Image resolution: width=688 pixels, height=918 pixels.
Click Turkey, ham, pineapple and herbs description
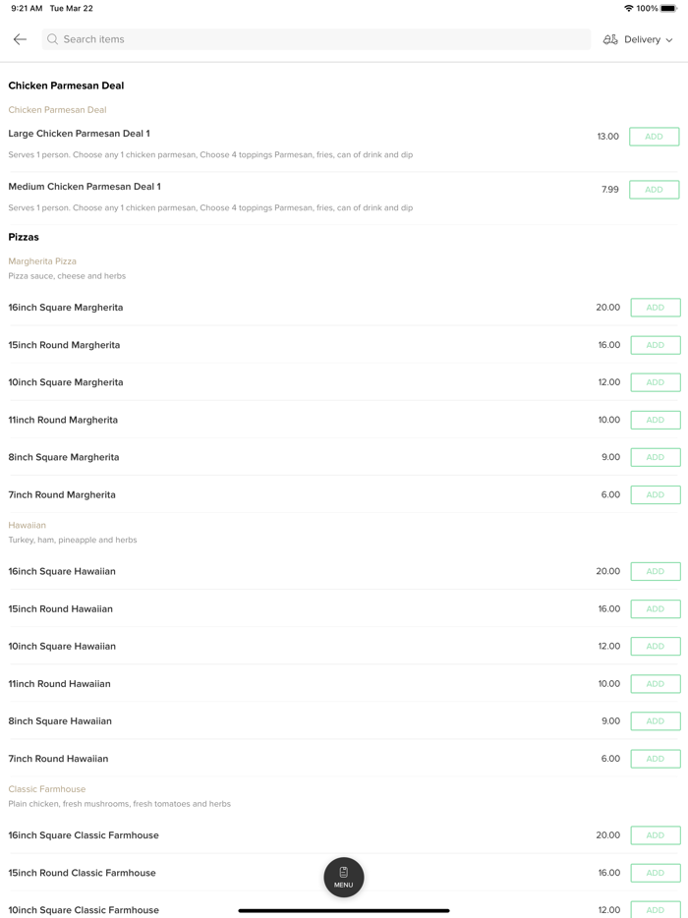pos(73,540)
